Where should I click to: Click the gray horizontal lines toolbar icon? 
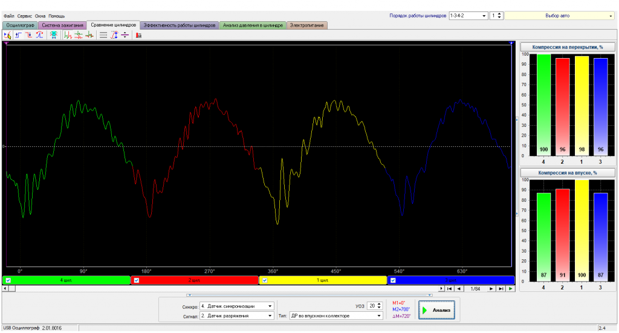coord(103,35)
